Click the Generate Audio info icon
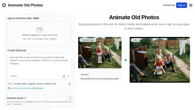 (x=25, y=98)
